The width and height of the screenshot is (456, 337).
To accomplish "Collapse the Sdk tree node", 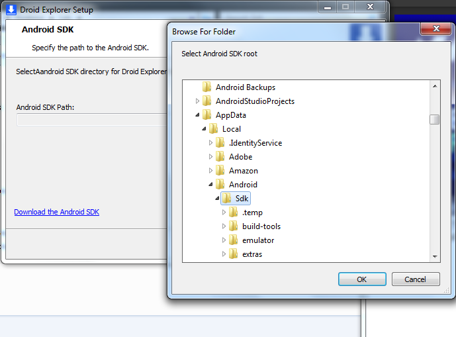I will (x=218, y=198).
